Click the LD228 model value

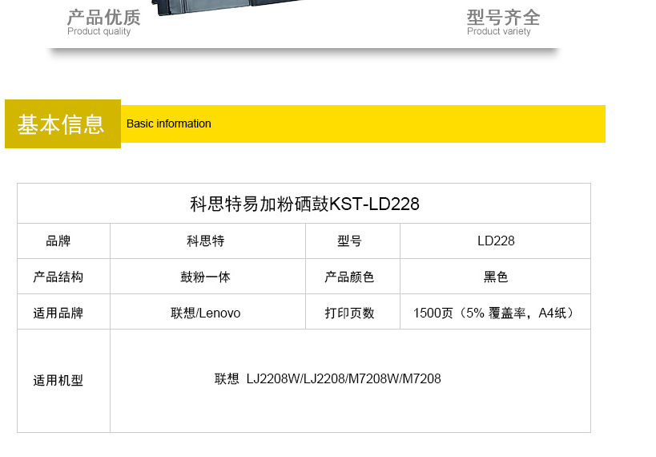click(496, 241)
